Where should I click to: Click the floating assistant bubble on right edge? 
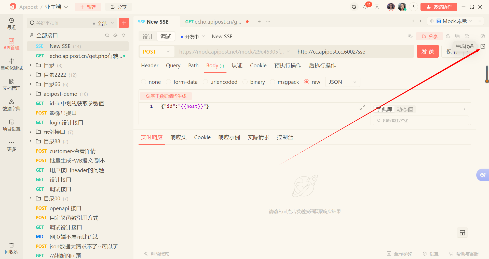[483, 175]
